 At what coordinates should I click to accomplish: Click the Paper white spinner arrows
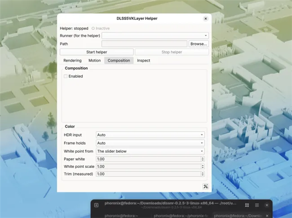coord(203,159)
